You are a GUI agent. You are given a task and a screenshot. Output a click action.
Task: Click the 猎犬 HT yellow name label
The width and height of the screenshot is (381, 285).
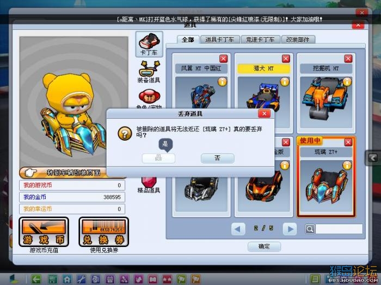263,68
